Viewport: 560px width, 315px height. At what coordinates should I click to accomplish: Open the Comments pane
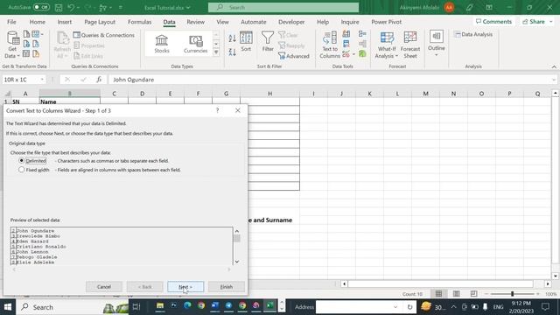(493, 22)
